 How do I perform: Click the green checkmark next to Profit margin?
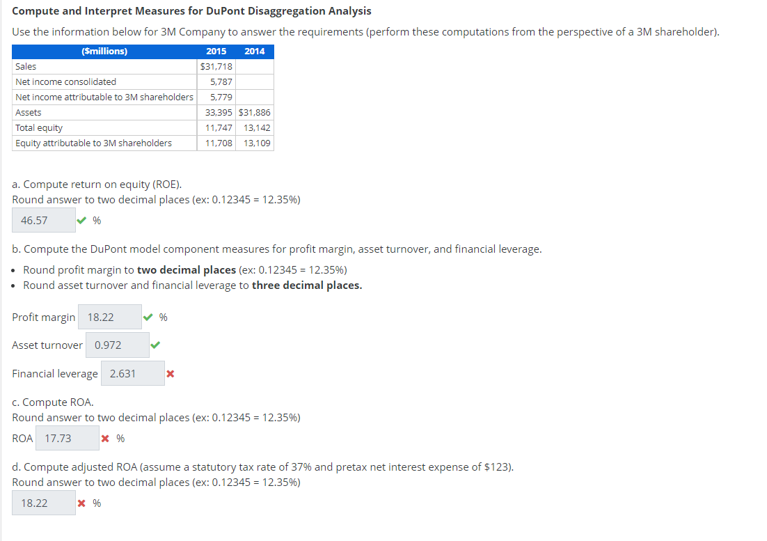(148, 317)
